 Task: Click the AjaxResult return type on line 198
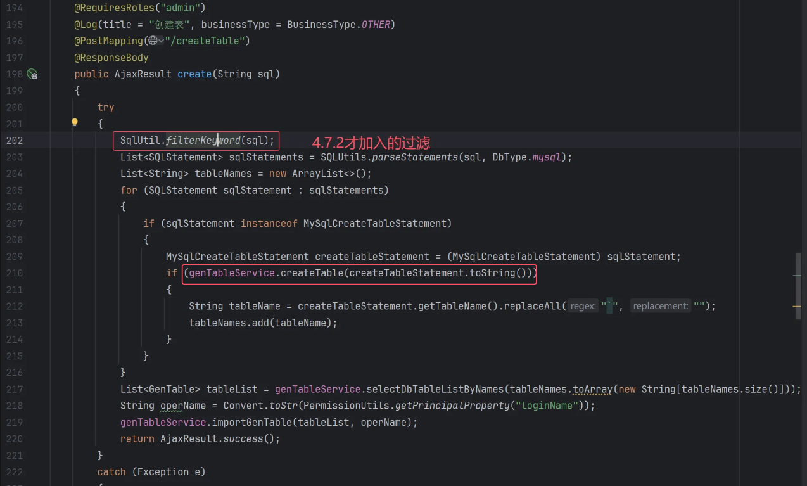(143, 74)
